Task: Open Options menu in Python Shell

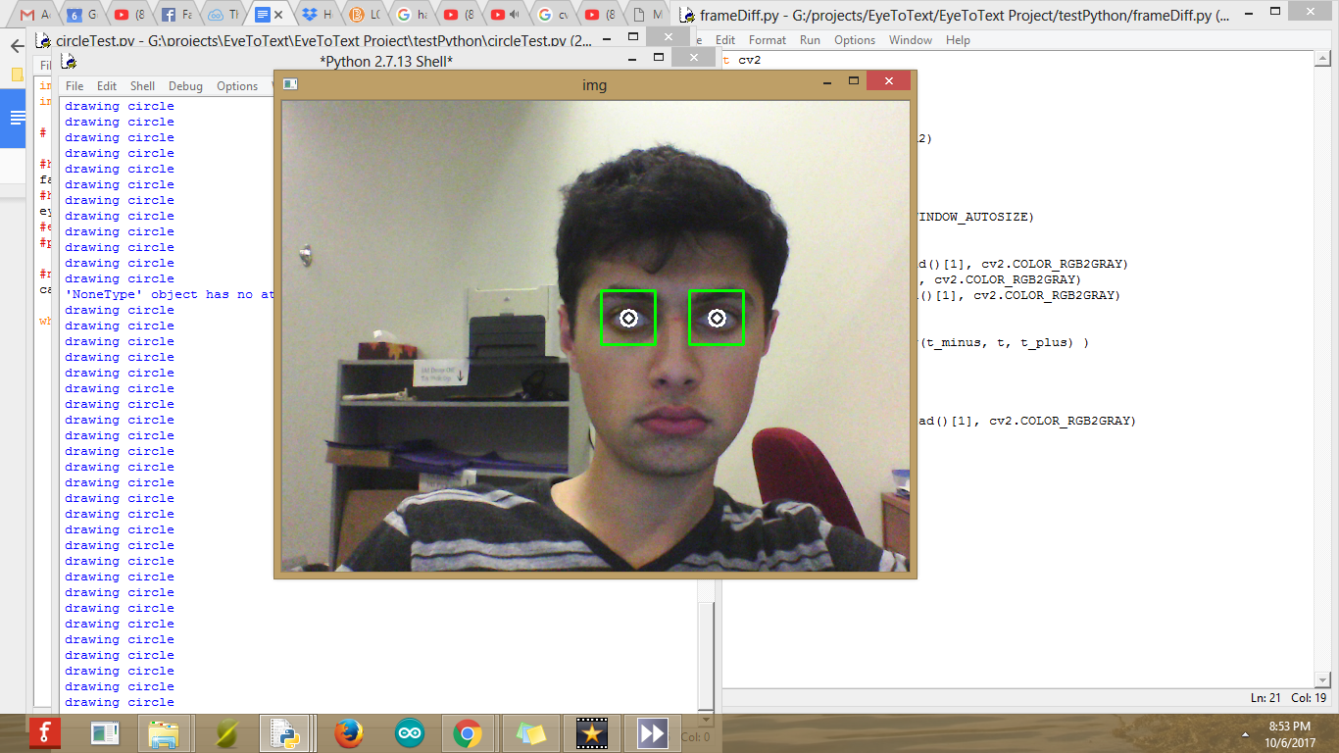Action: (x=237, y=86)
